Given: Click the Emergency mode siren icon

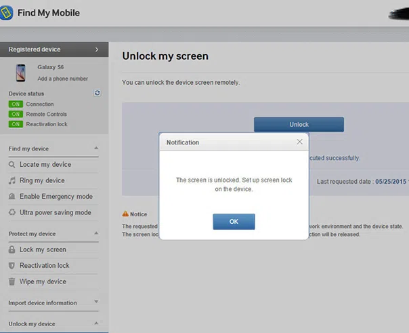Looking at the screenshot, I should 12,197.
